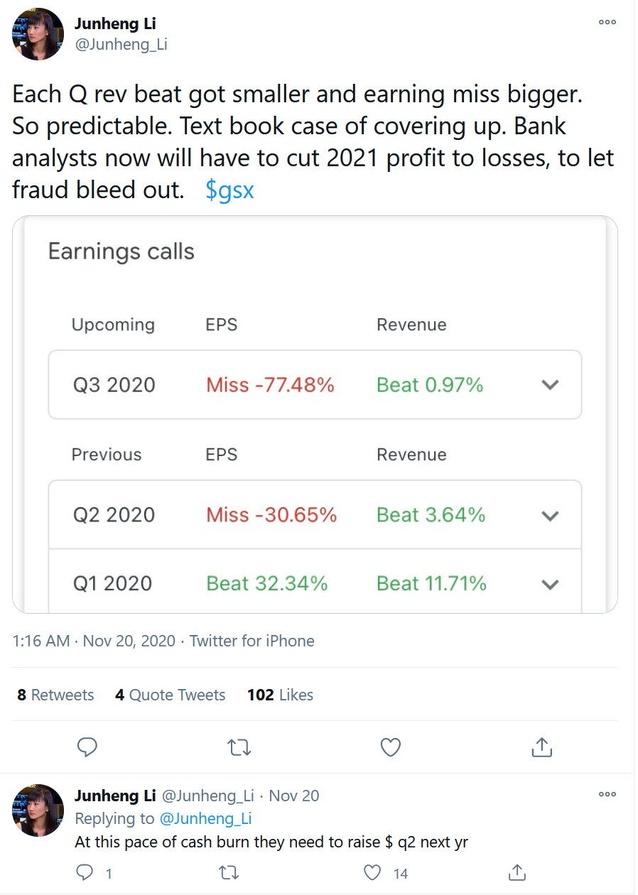Image resolution: width=638 pixels, height=895 pixels.
Task: Expand the Q1 2020 earnings row
Action: coord(550,584)
